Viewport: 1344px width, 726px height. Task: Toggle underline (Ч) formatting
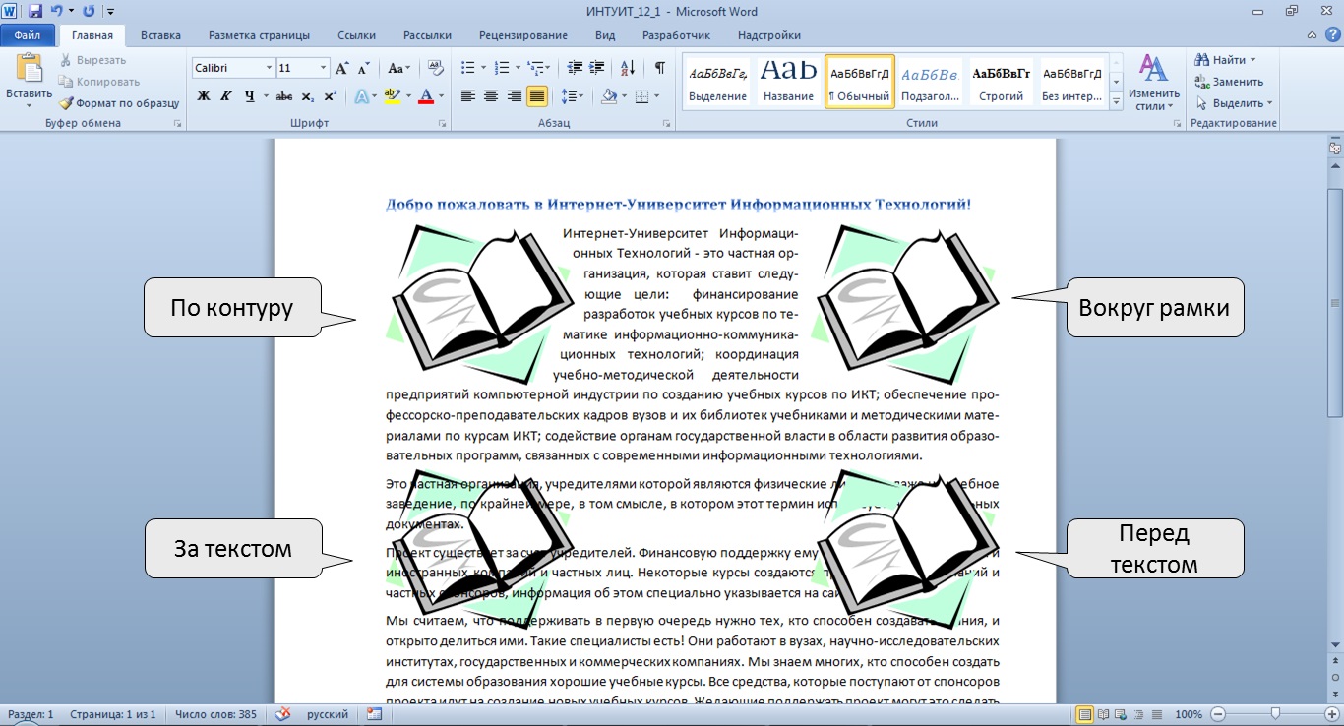(249, 96)
